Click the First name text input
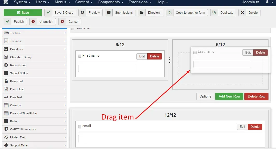276x149 pixels. [x=107, y=68]
